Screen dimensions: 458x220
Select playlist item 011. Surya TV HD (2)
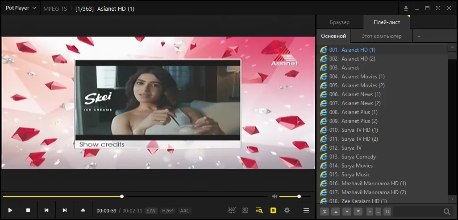(382, 139)
